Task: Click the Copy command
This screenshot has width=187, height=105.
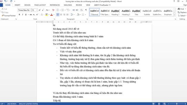Action: [5, 12]
